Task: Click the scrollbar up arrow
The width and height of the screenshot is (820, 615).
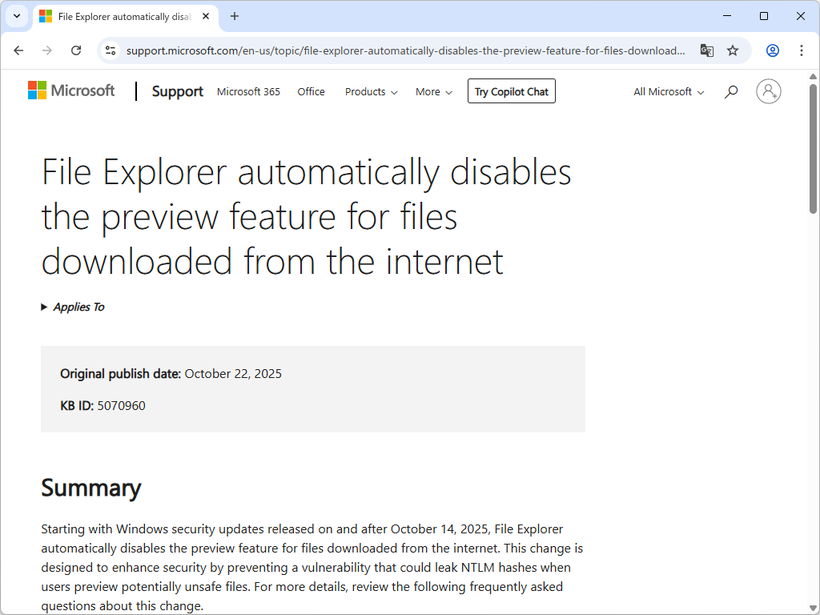Action: [x=813, y=76]
